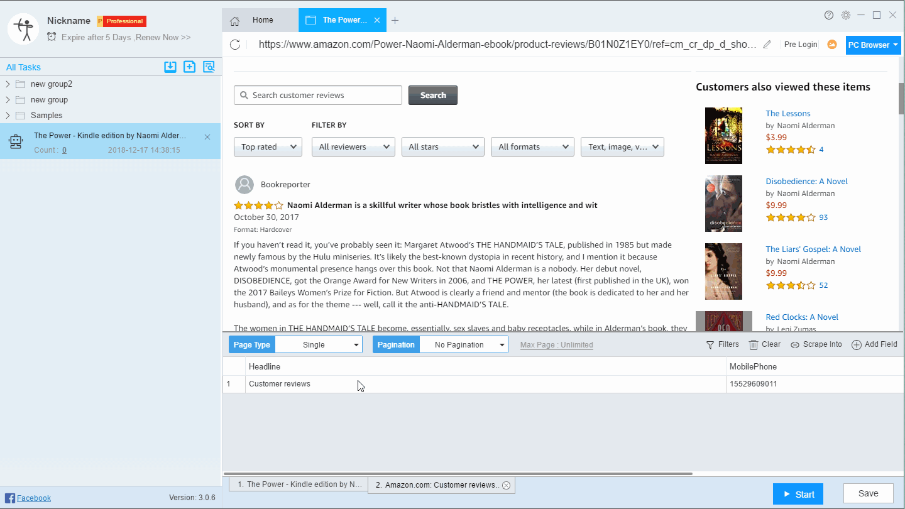Screen dimensions: 905x509
Task: Click the import task icon beside All Tasks
Action: click(170, 67)
